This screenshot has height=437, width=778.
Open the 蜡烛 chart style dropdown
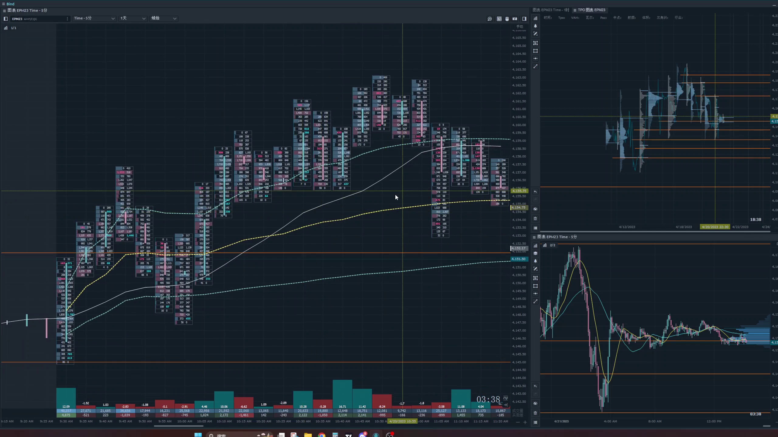pos(164,19)
